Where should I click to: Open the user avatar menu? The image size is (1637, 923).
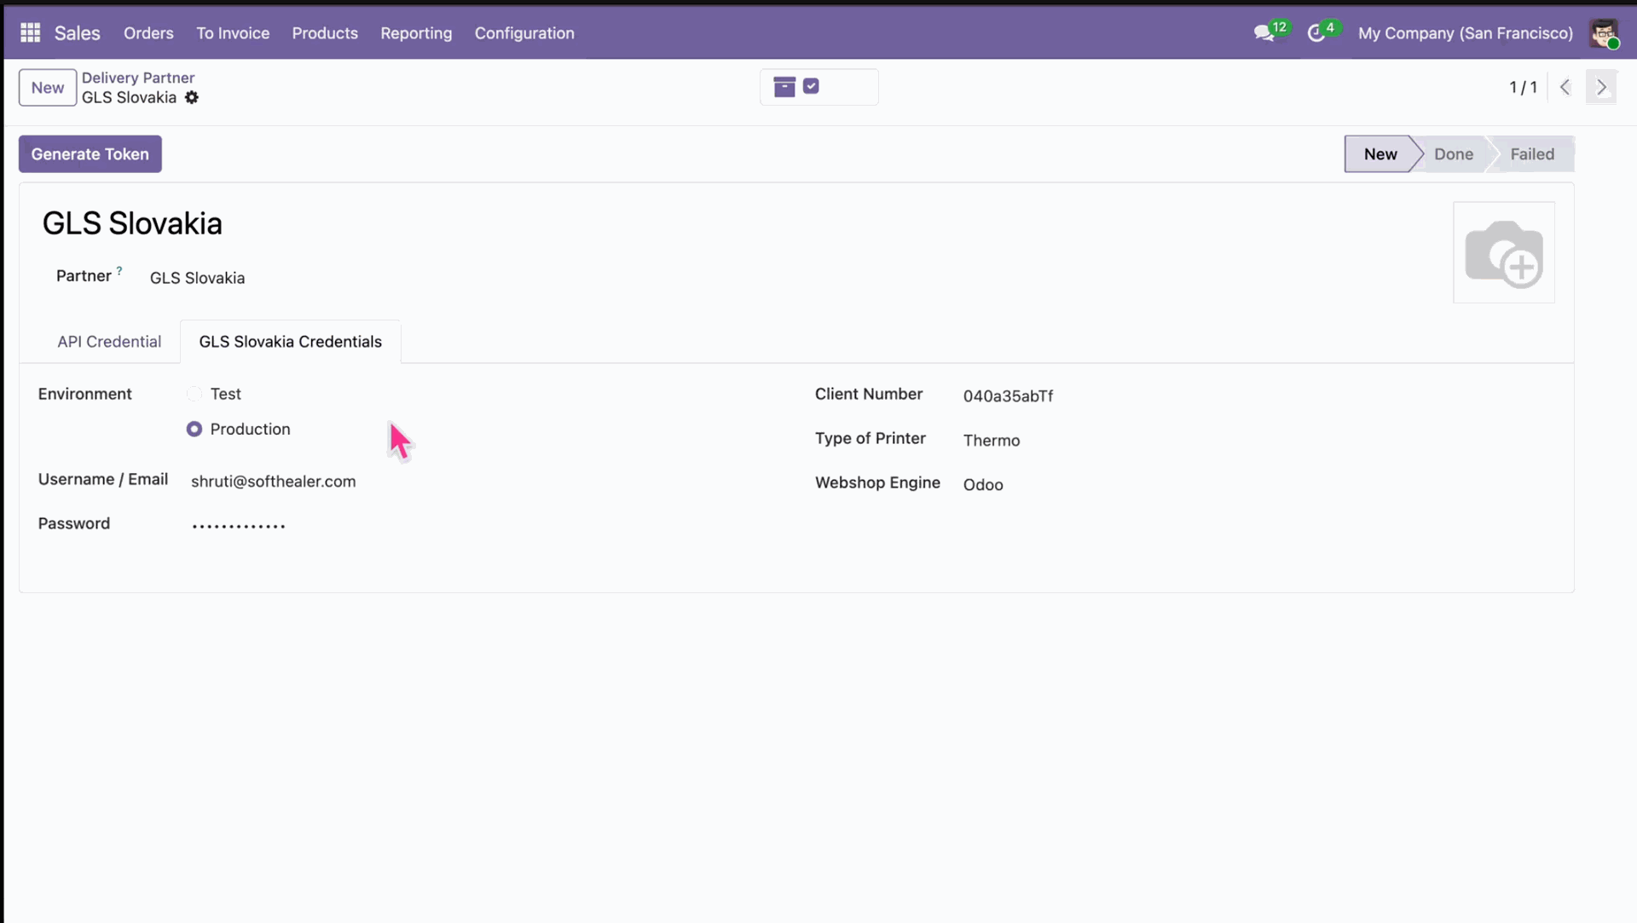click(x=1604, y=33)
